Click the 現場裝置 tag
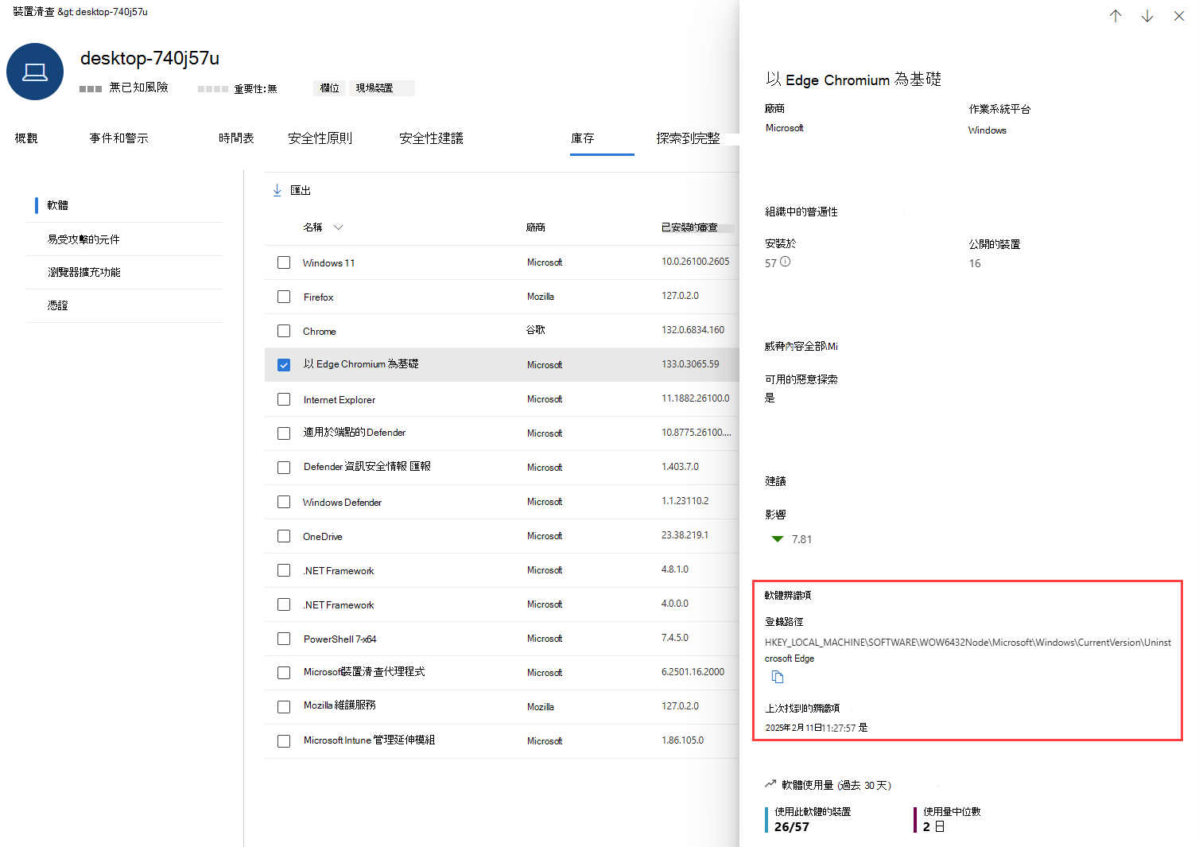 (382, 88)
